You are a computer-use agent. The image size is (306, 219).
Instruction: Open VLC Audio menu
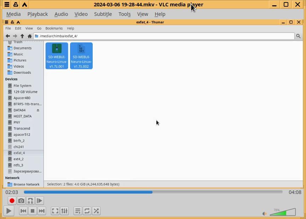tap(61, 14)
